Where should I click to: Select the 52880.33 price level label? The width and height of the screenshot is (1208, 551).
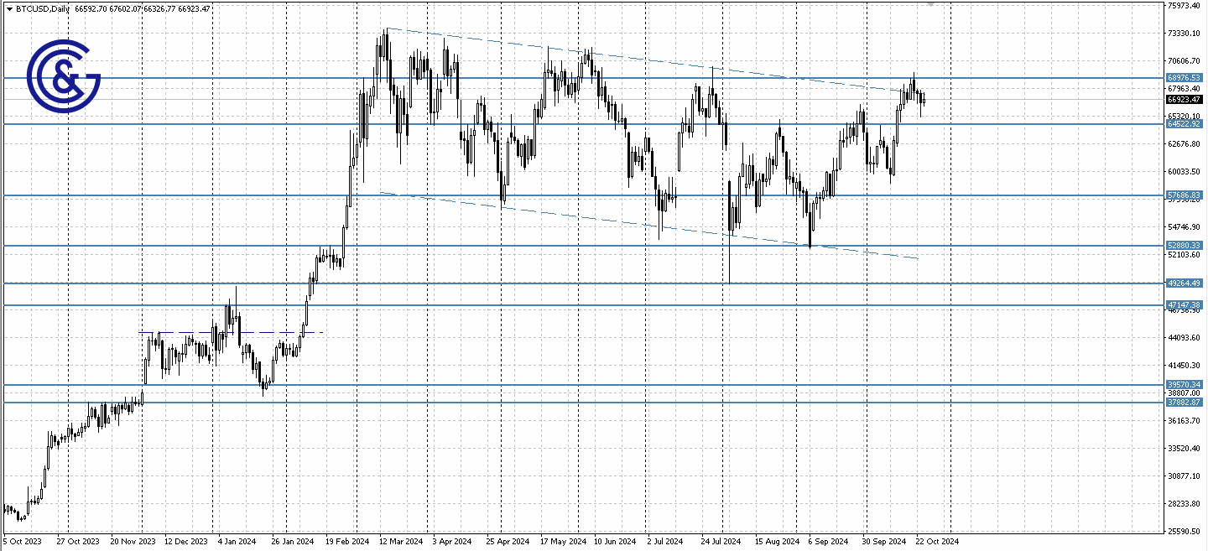[x=1184, y=246]
